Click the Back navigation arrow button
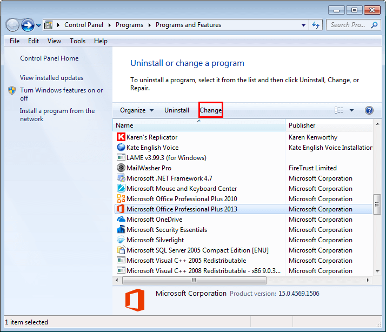The width and height of the screenshot is (386, 332). 12,25
